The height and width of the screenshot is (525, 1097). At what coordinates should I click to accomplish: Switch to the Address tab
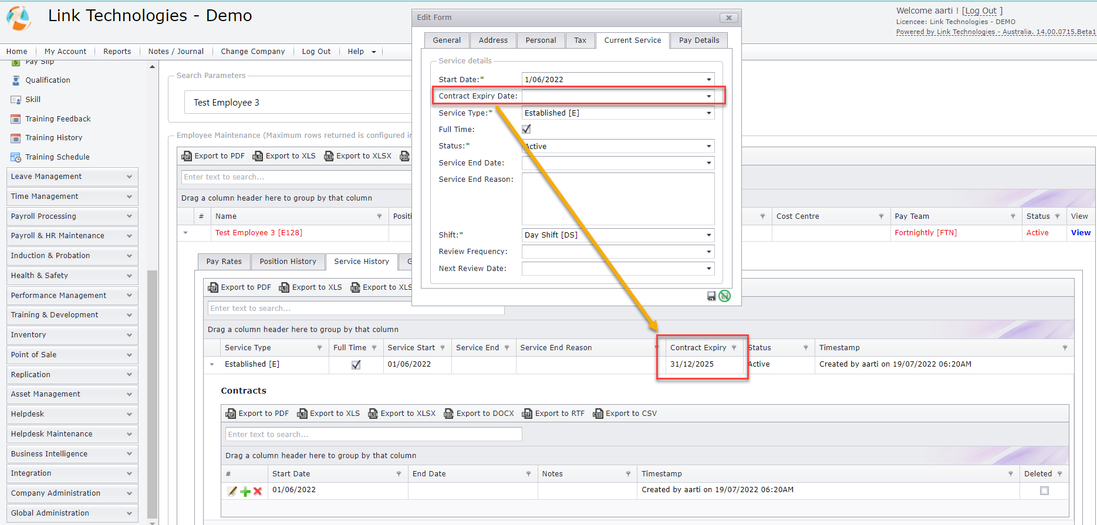pos(493,40)
